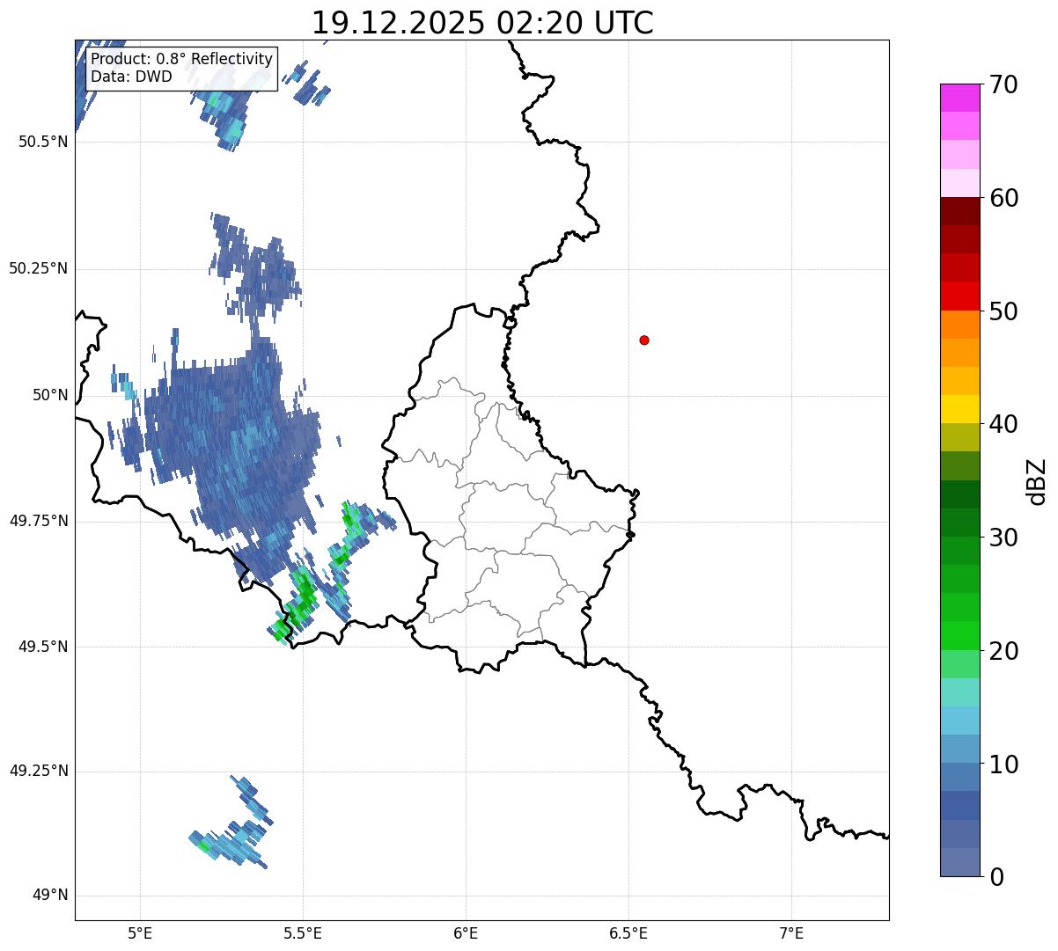Select the 49.5°N latitude label
The width and height of the screenshot is (1058, 951).
pyautogui.click(x=42, y=647)
